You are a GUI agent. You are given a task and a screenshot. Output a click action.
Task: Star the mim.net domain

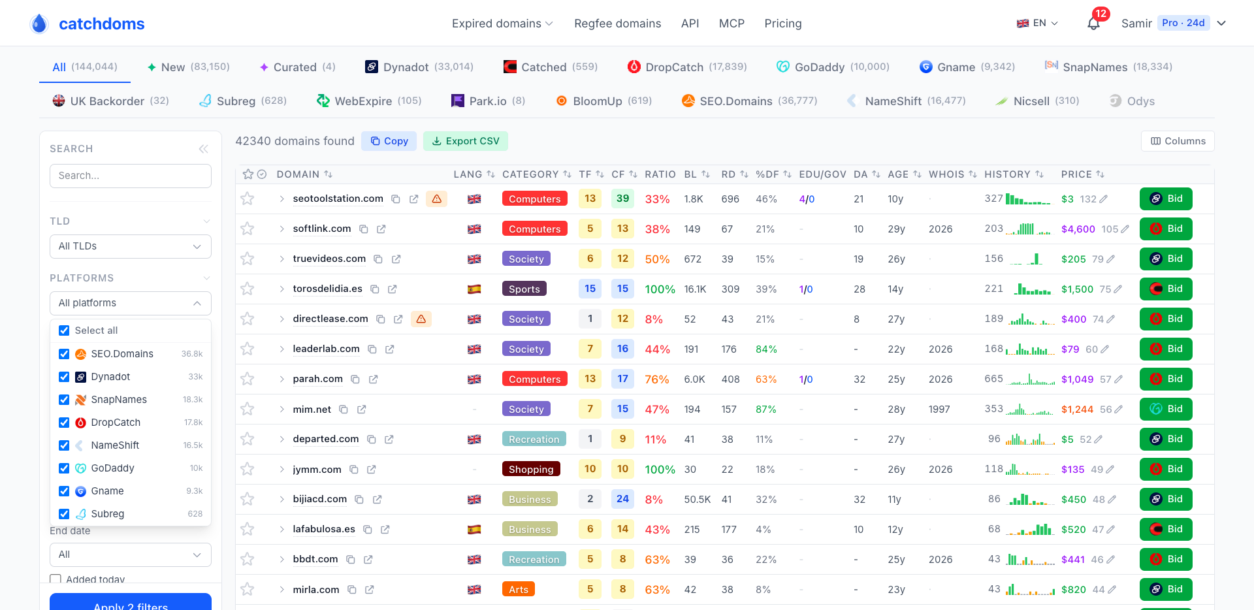(x=247, y=409)
